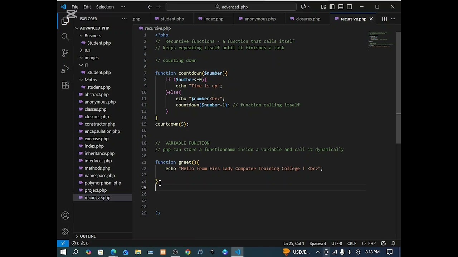The width and height of the screenshot is (458, 257).
Task: Open the File menu
Action: click(x=75, y=7)
